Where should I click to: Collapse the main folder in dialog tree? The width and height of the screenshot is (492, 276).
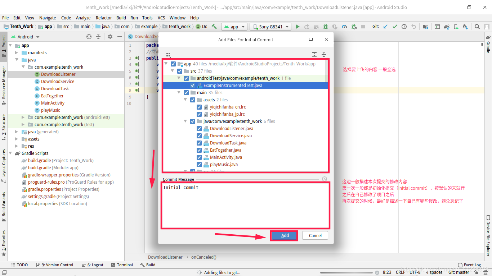tap(179, 93)
